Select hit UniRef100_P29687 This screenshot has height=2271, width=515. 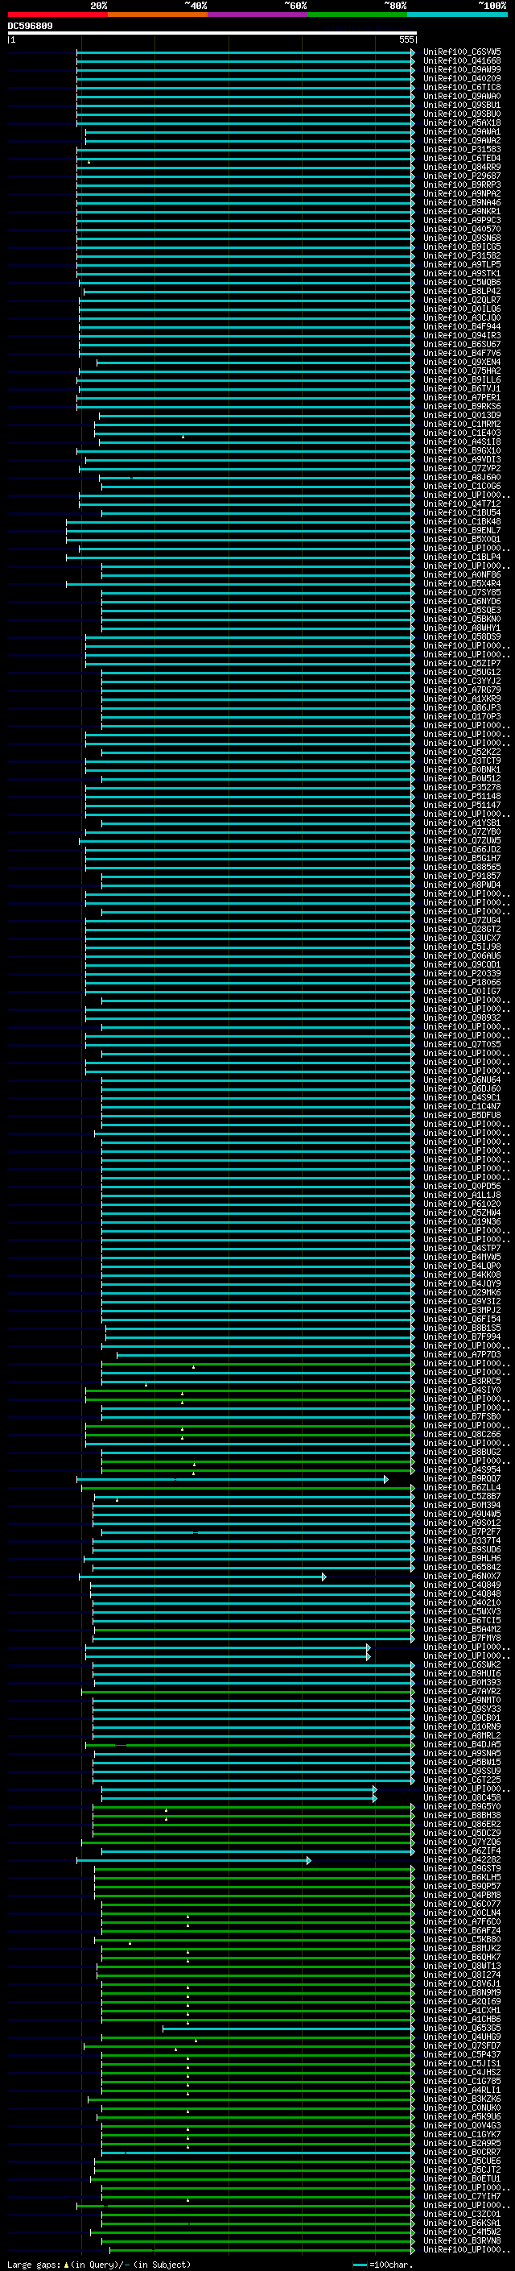coord(462,176)
